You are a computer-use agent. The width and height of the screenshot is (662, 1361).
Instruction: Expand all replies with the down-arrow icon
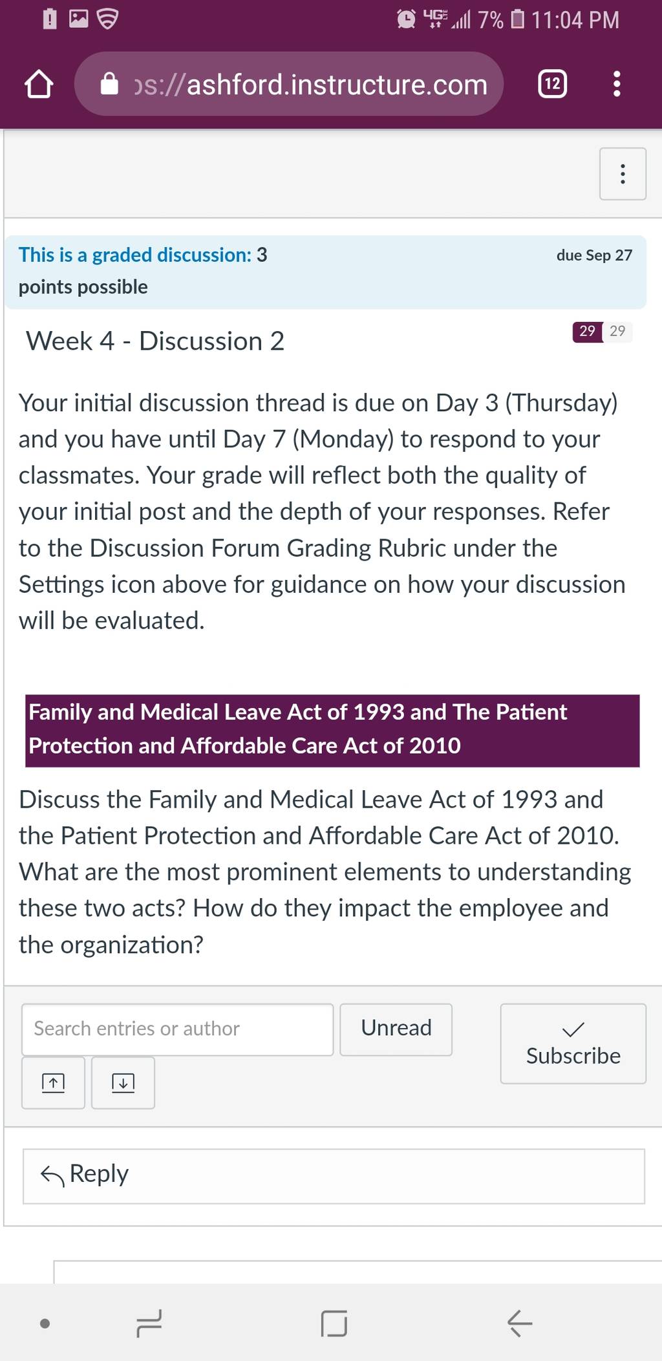pos(123,1082)
